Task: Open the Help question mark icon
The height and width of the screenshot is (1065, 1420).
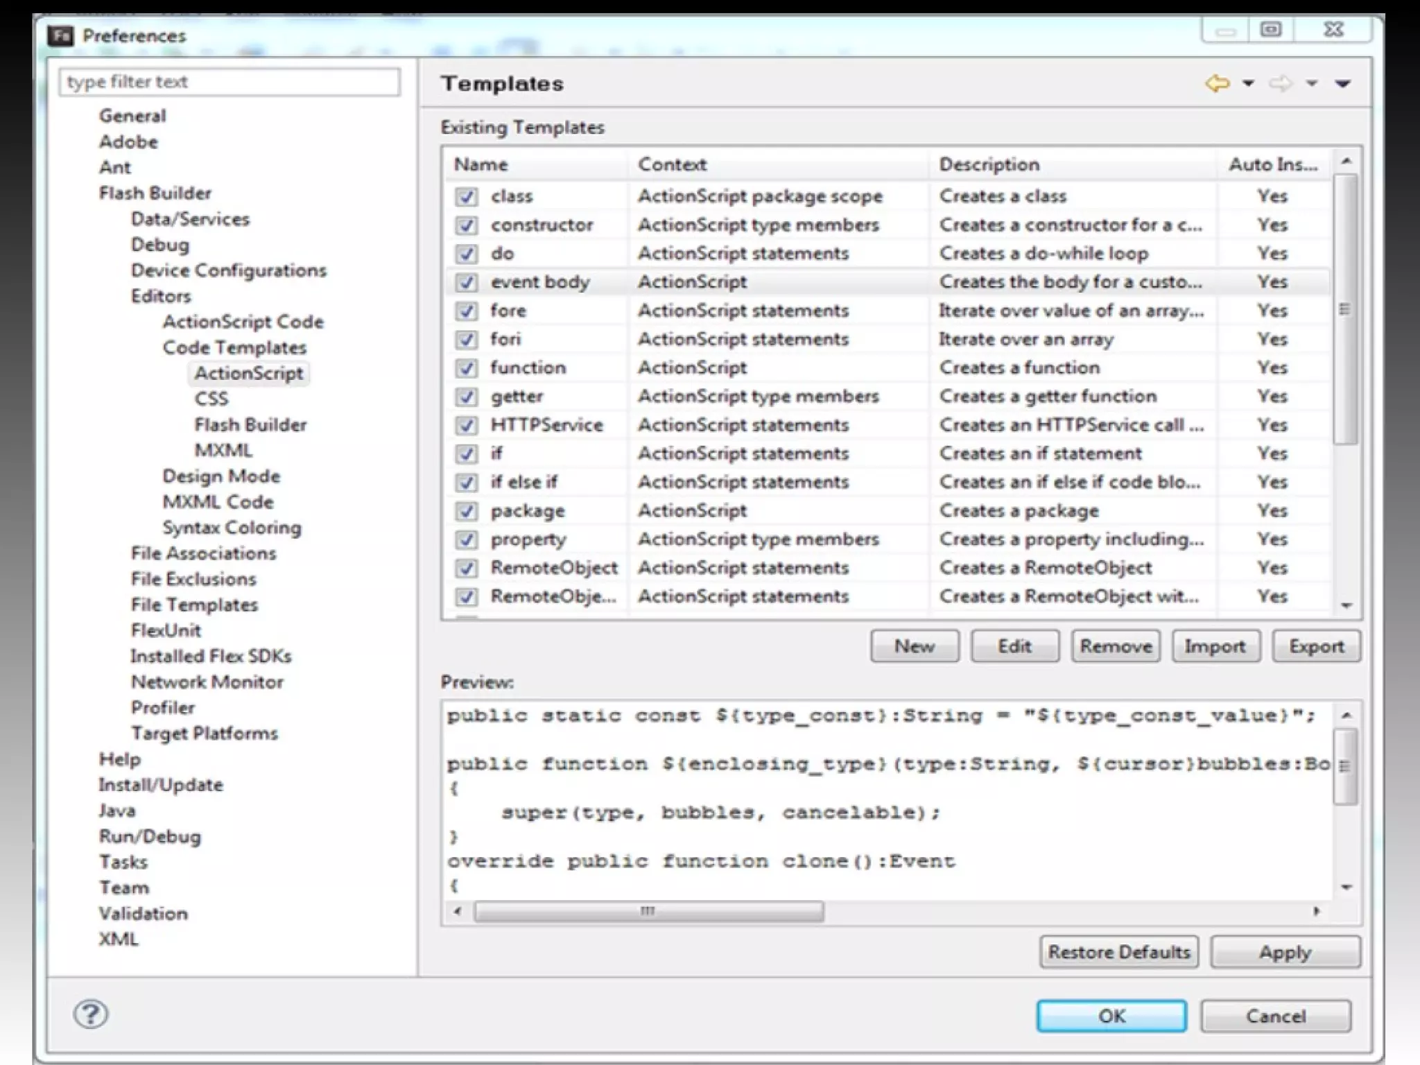Action: (91, 1015)
